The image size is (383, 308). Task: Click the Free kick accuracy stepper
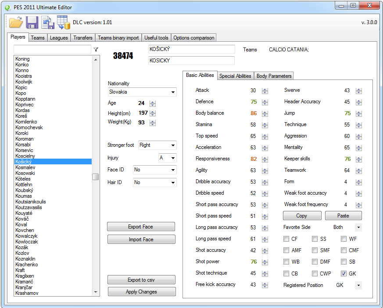click(x=265, y=285)
